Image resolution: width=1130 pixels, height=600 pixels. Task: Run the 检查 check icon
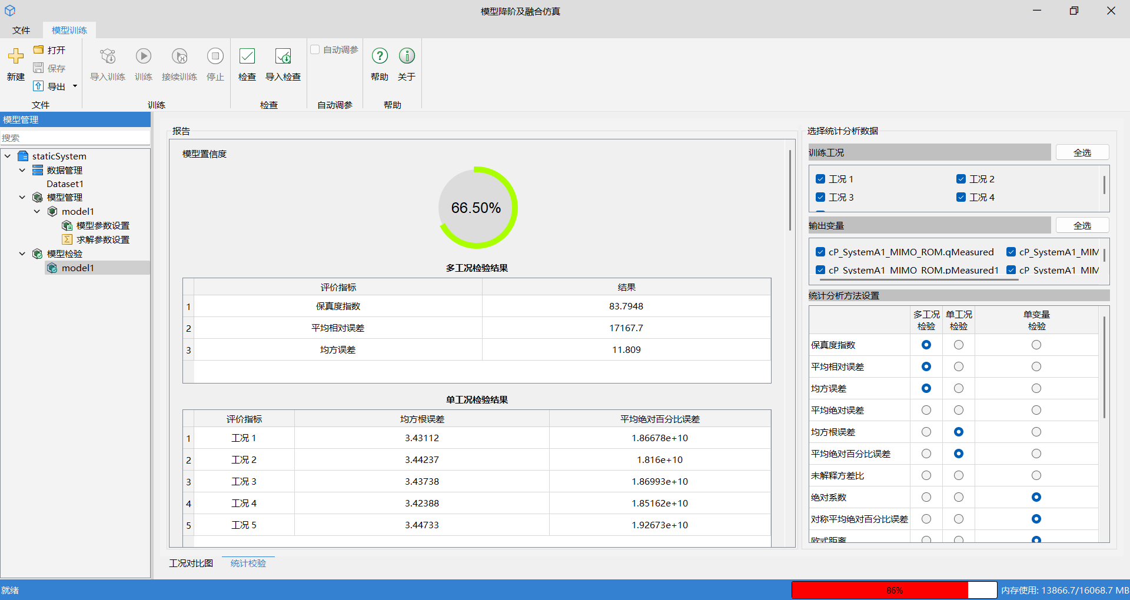click(247, 56)
